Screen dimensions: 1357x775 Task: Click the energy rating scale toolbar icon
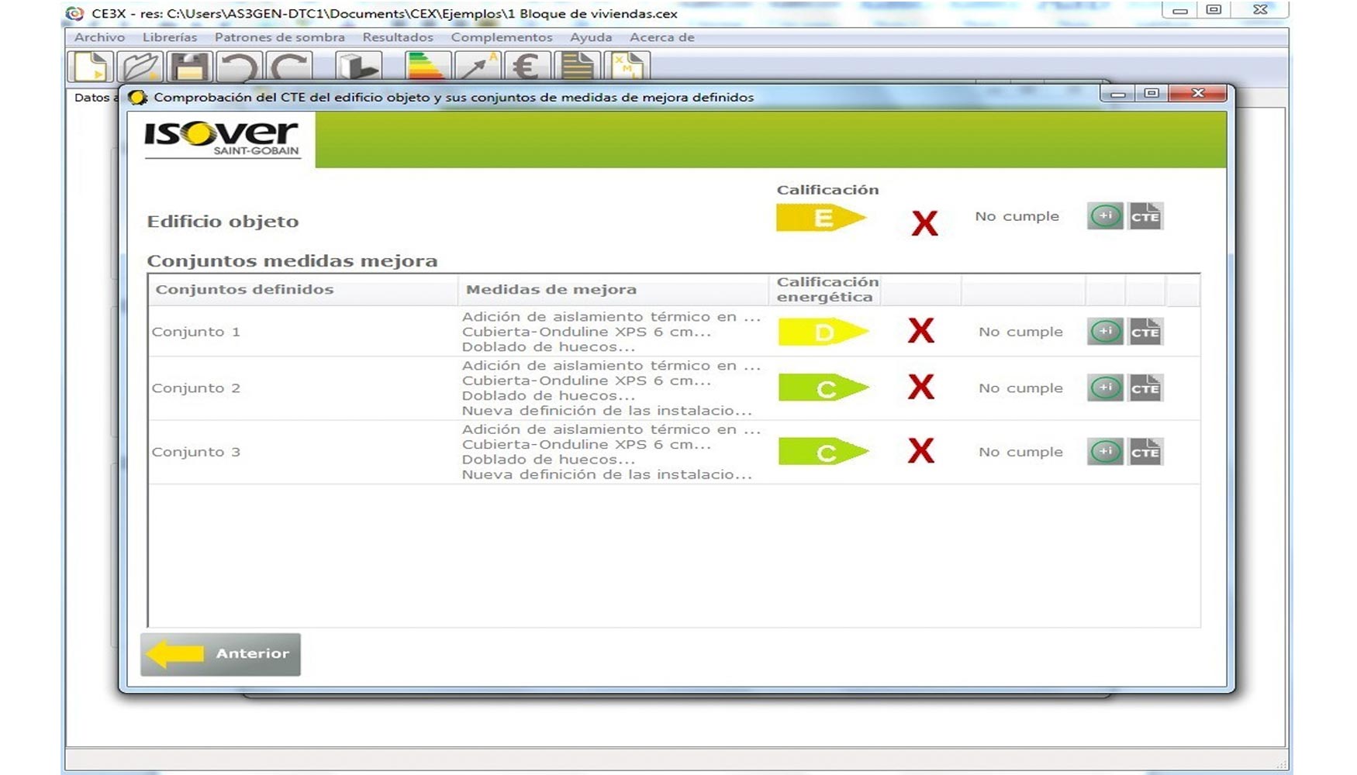(x=427, y=67)
